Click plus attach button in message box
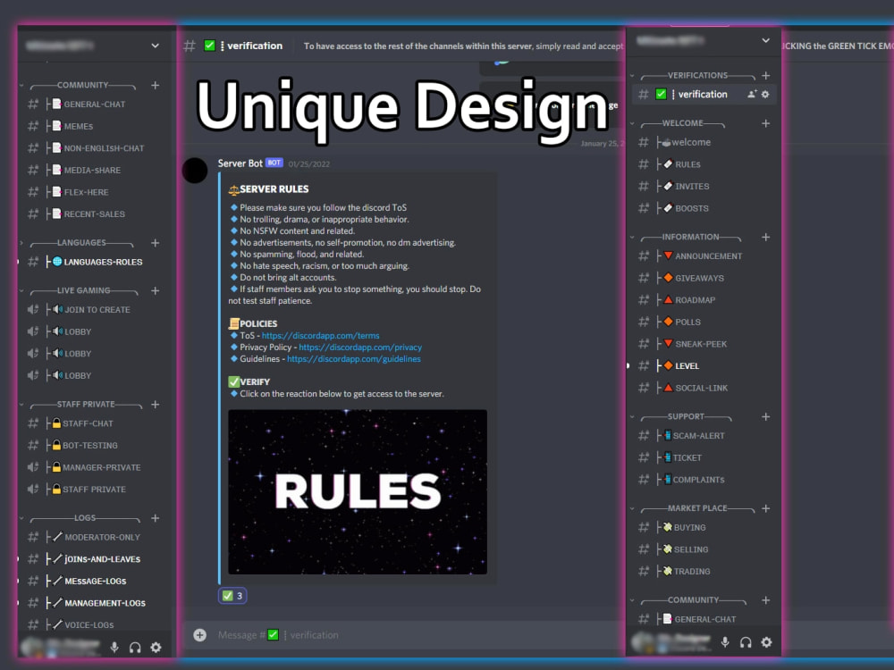The height and width of the screenshot is (670, 894). [199, 634]
